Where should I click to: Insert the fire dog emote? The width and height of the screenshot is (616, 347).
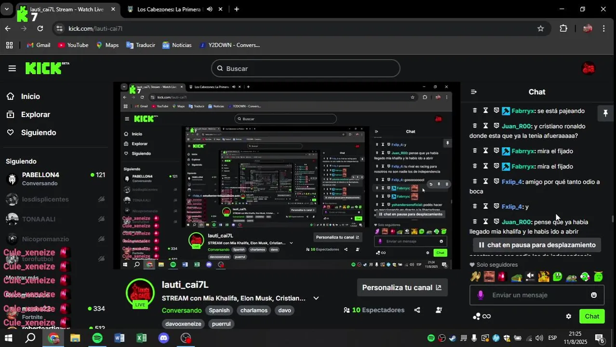(544, 277)
